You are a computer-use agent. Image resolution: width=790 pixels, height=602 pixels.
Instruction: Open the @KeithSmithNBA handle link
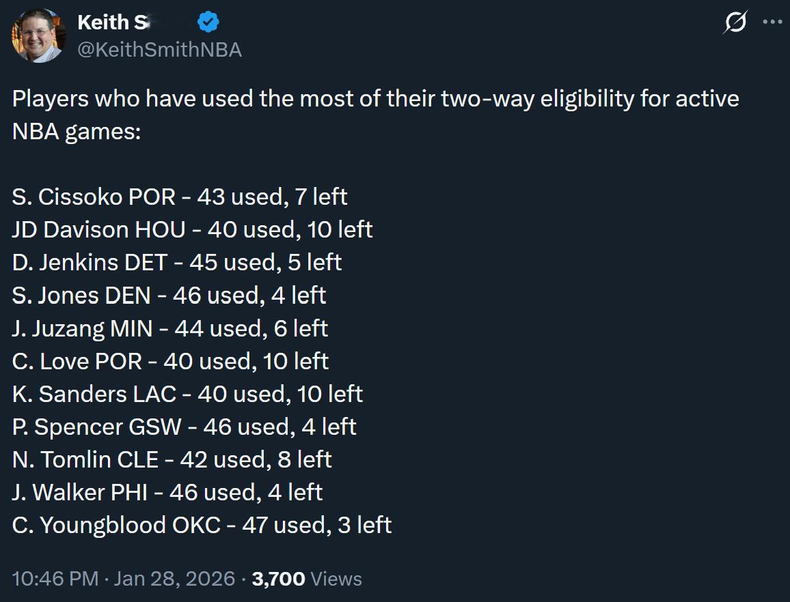click(x=159, y=50)
